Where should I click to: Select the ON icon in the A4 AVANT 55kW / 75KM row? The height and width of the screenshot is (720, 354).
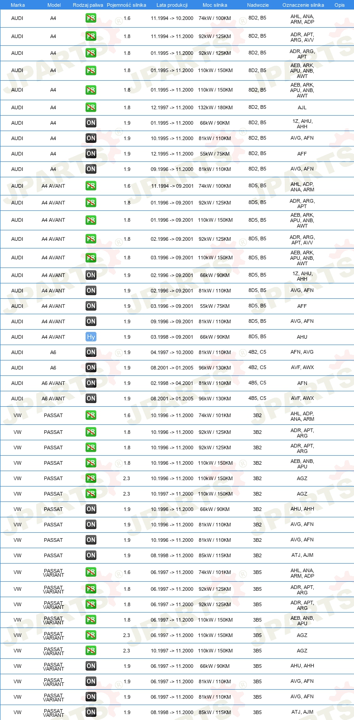(91, 306)
